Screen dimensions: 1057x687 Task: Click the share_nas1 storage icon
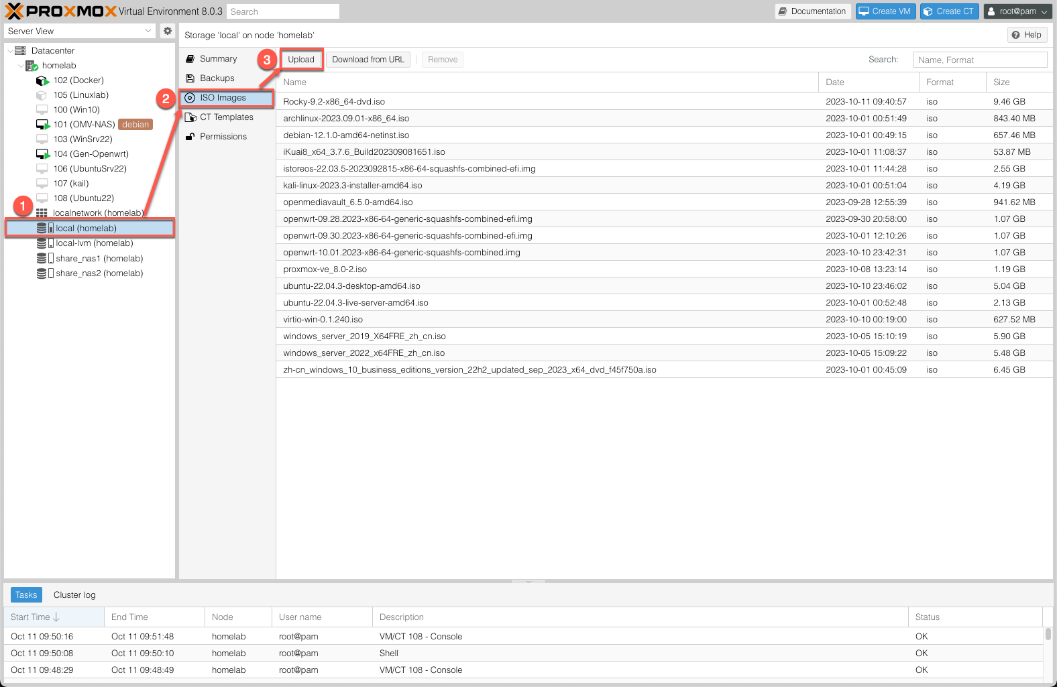45,259
